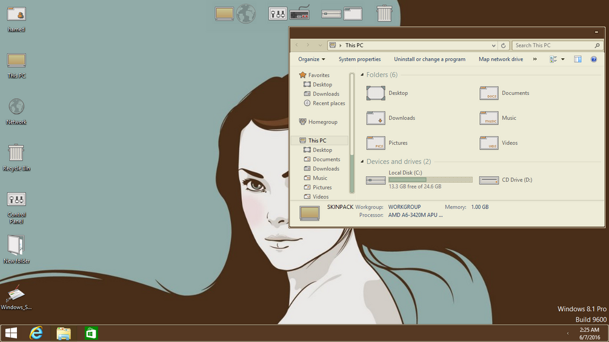609x342 pixels.
Task: Open the Downloads folder in Folders group
Action: [x=391, y=118]
